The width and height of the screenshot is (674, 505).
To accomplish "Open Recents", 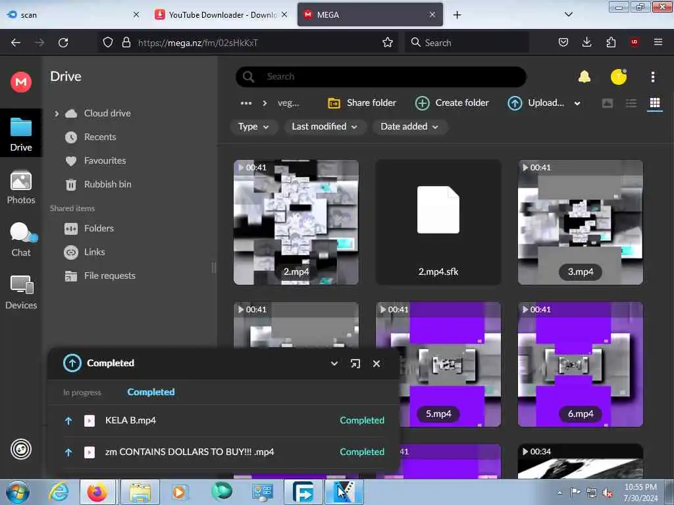I will [x=100, y=137].
